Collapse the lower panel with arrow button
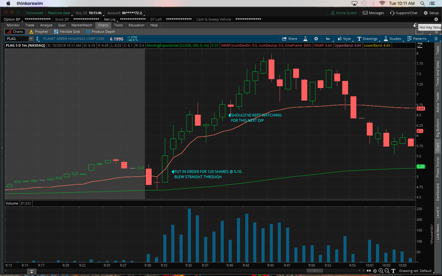The height and width of the screenshot is (276, 442). (31, 271)
